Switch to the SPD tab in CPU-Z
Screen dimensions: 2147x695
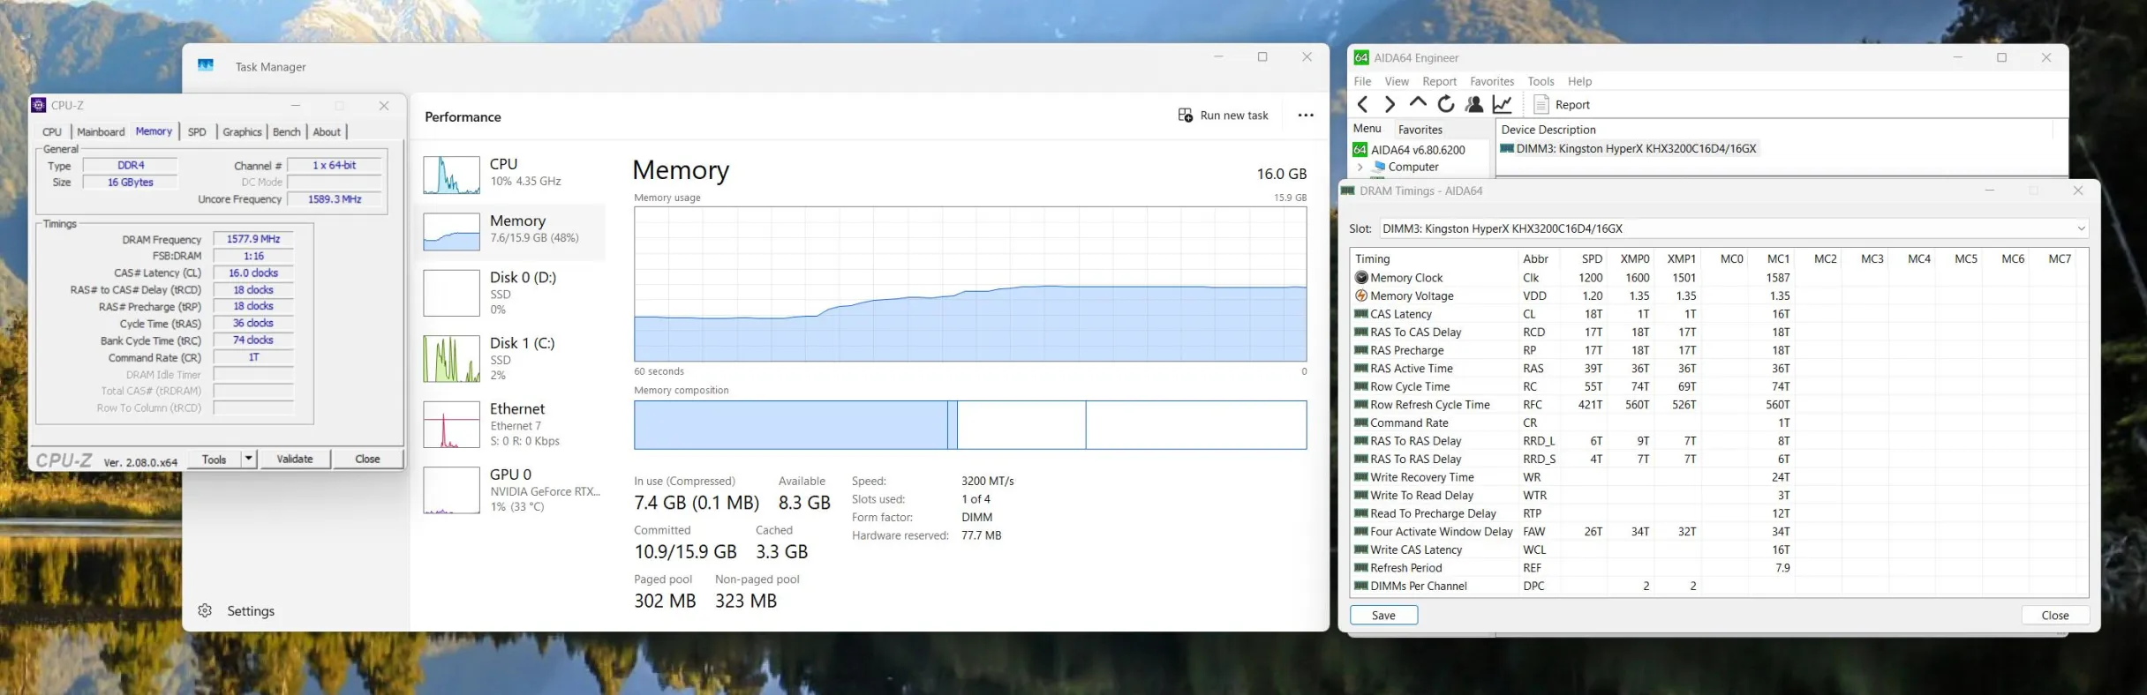(197, 131)
